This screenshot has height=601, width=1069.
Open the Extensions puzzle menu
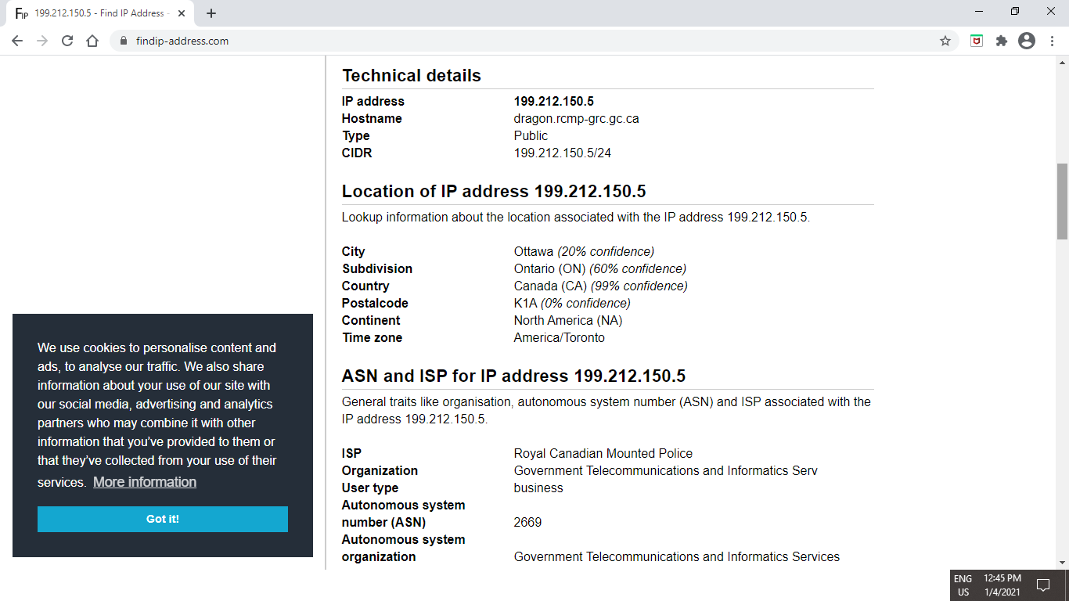[x=1002, y=41]
